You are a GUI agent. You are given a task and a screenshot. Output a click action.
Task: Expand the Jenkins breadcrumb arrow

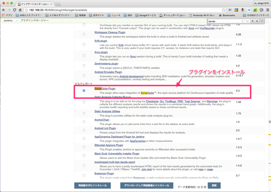(x=17, y=21)
